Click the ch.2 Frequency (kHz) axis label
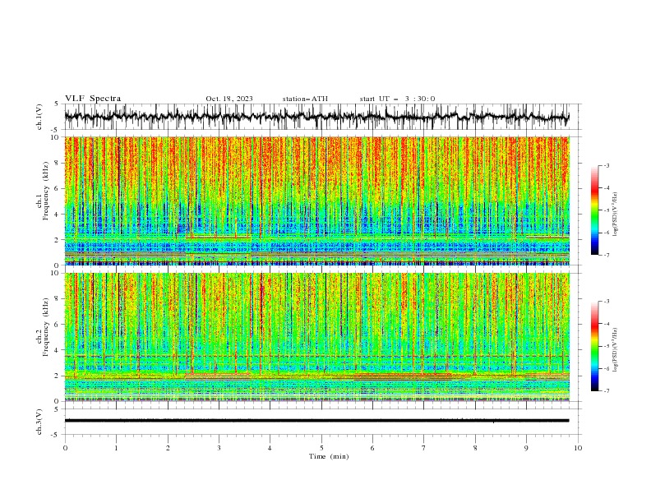 click(43, 326)
